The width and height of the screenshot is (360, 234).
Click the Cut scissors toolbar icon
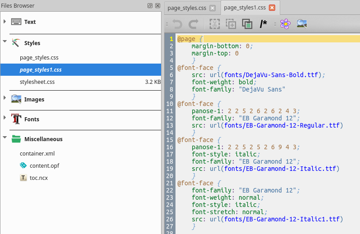click(x=215, y=24)
